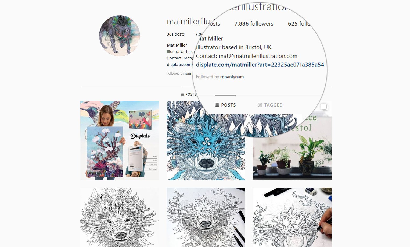This screenshot has height=247, width=410.
Task: Show the 625 following list
Action: [x=299, y=24]
